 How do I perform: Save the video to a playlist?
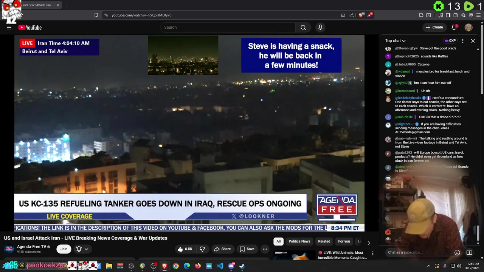click(247, 249)
